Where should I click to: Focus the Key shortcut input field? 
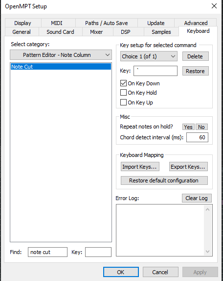click(x=156, y=71)
